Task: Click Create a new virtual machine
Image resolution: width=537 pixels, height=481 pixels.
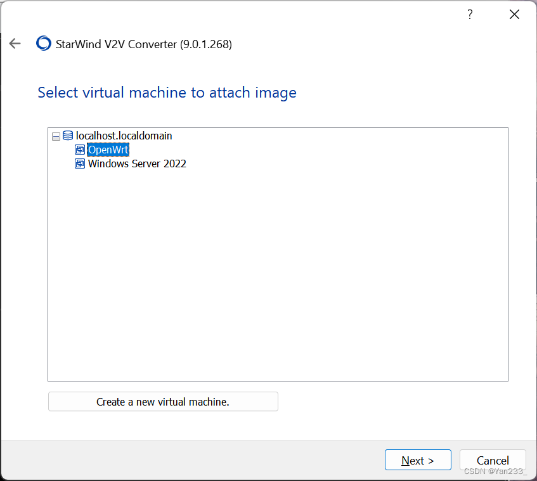Action: click(163, 402)
